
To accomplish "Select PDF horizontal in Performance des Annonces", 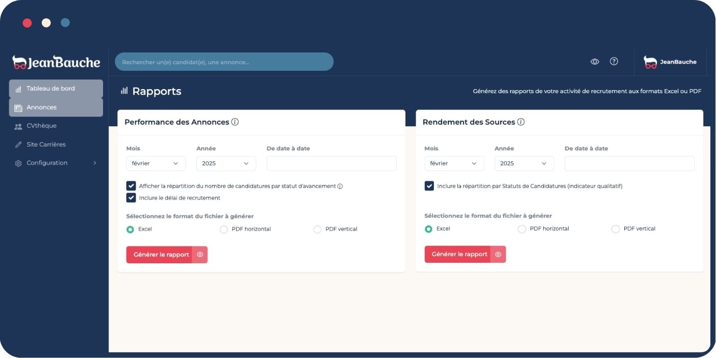I will pyautogui.click(x=224, y=230).
